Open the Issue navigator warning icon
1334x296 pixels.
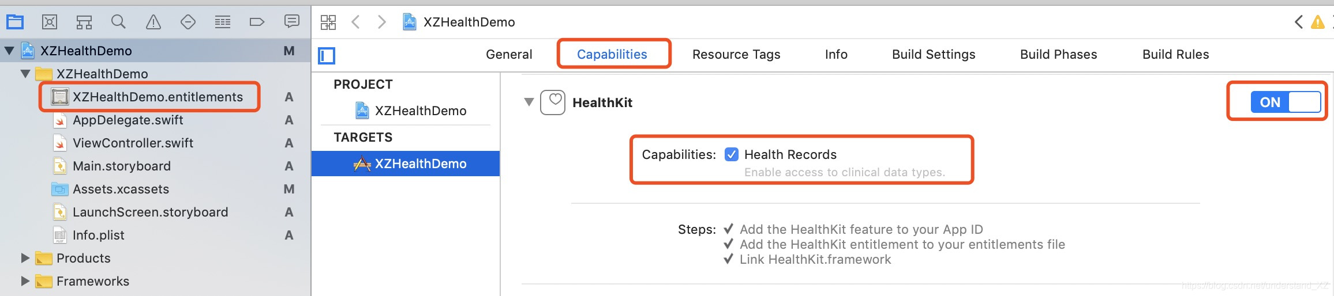pos(153,22)
